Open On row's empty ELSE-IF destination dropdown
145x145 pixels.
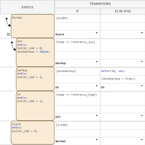[142, 115]
